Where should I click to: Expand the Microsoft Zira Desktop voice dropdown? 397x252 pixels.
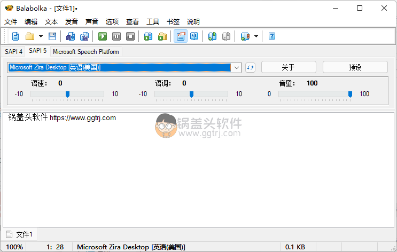(x=237, y=68)
